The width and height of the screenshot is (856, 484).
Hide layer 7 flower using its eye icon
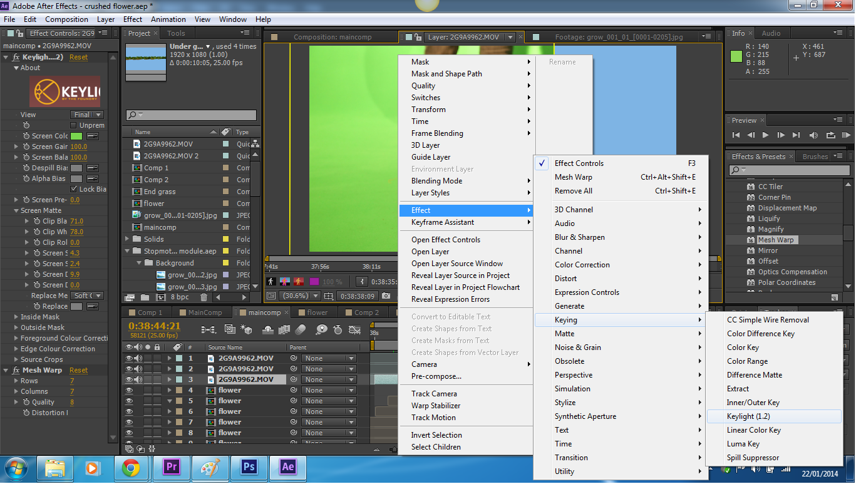129,422
